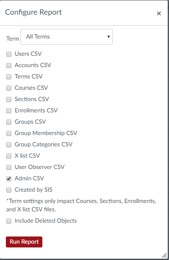Uncheck the Admin CSV checkbox

(9, 179)
